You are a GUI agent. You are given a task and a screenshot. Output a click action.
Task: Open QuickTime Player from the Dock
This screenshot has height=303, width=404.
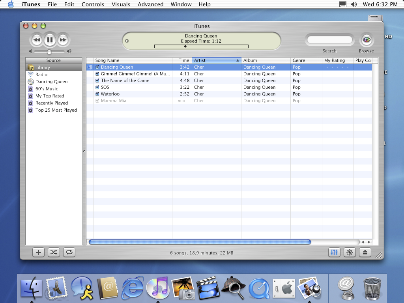click(259, 288)
